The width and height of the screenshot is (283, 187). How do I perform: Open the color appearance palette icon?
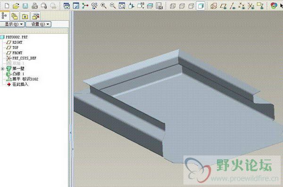pyautogui.click(x=274, y=6)
